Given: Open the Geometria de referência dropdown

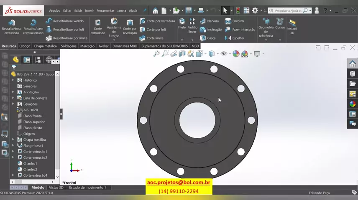Looking at the screenshot, I should pyautogui.click(x=266, y=40).
